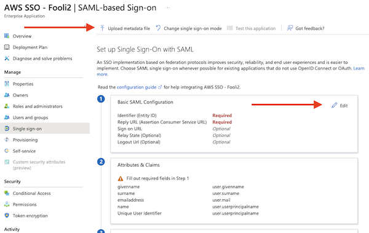Screen dimensions: 369x233
Task: Click the Properties bars icon
Action: tap(7, 84)
